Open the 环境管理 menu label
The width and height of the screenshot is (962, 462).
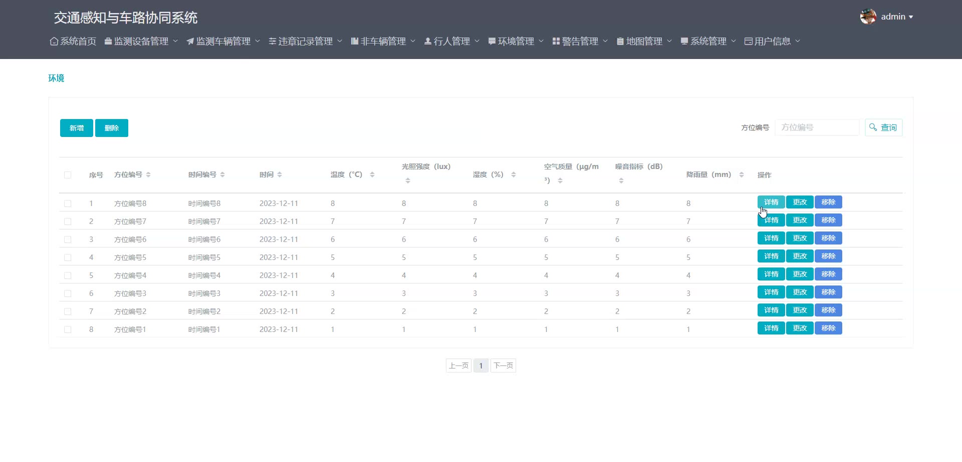[516, 41]
